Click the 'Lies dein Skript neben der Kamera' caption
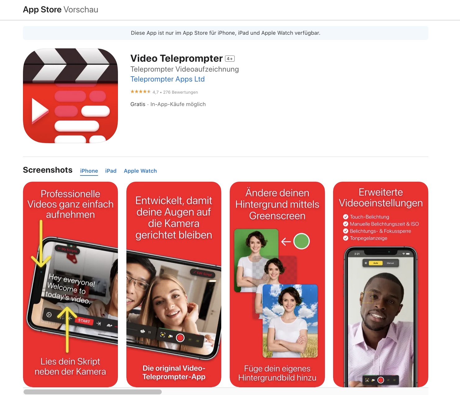460x395 pixels. click(70, 366)
